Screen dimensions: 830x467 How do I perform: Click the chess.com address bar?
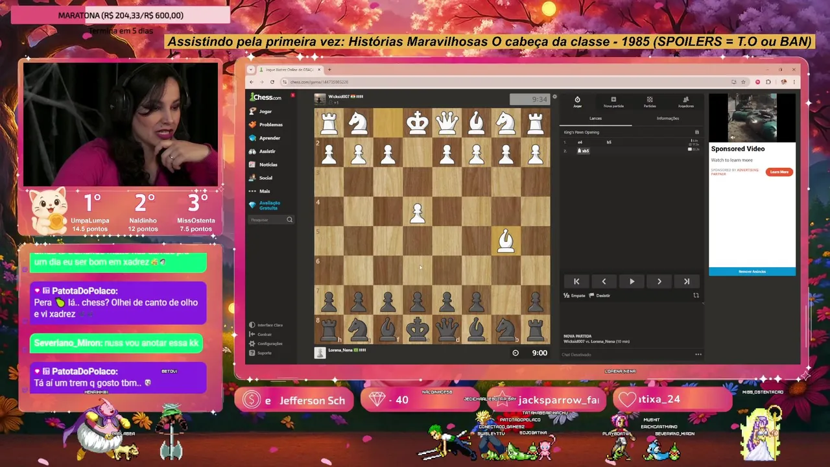point(506,82)
